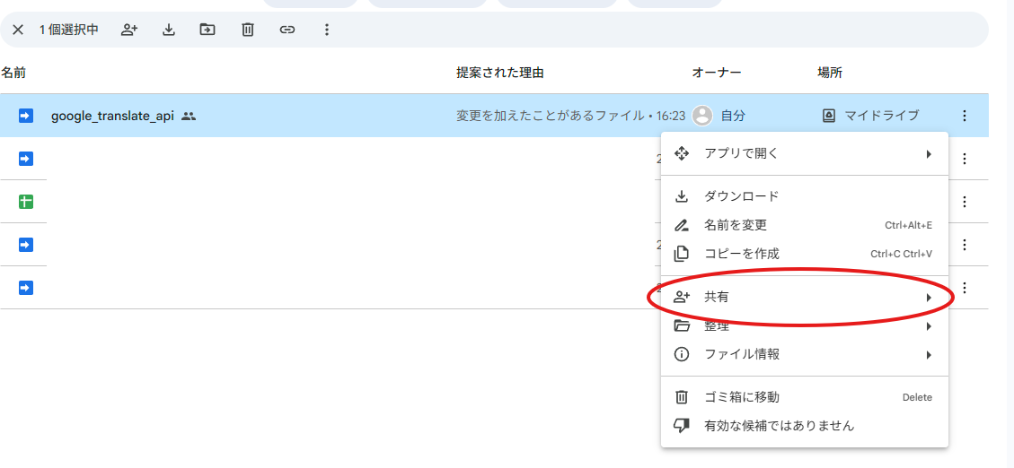Click the download icon in the selection toolbar
This screenshot has height=468, width=1014.
(x=169, y=30)
